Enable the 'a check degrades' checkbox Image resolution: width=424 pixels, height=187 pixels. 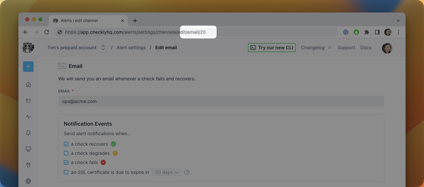(66, 153)
